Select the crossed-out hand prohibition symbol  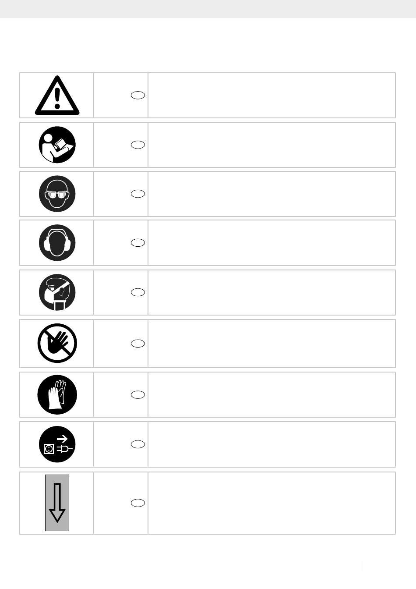click(57, 343)
